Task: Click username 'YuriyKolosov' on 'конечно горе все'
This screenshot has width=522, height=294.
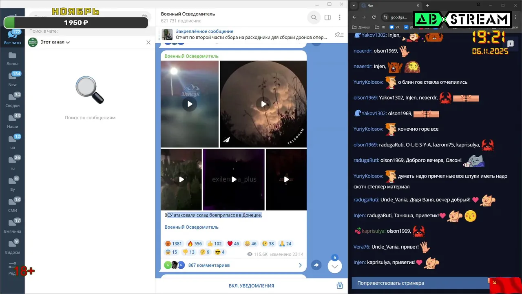Action: (x=368, y=129)
